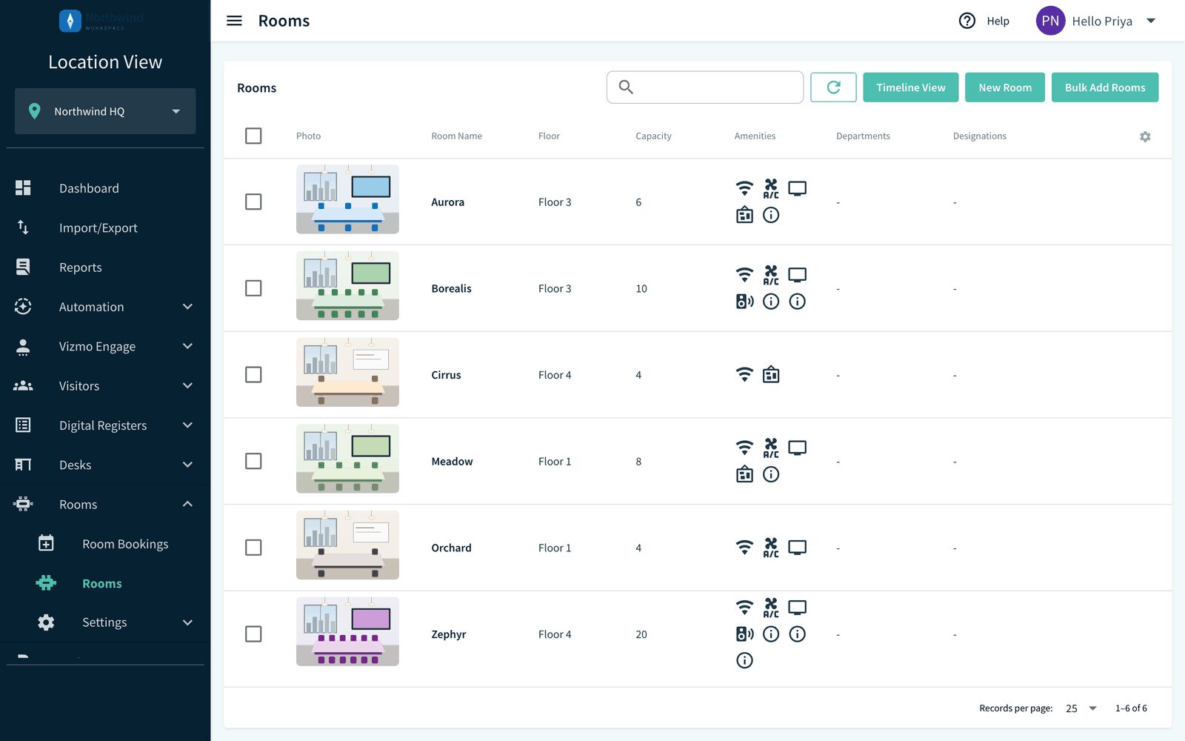Image resolution: width=1185 pixels, height=741 pixels.
Task: Open the Orchard room photo thumbnail
Action: point(347,545)
